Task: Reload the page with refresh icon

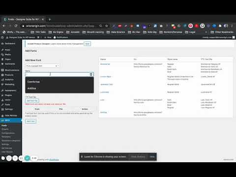Action: [16, 26]
